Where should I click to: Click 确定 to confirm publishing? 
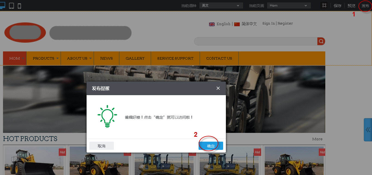(x=211, y=146)
